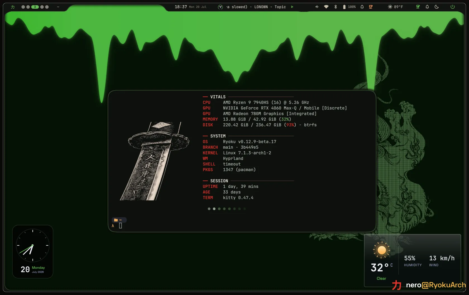Click the folder icon in terminal prompt
Viewport: 469px width, 295px height.
click(x=116, y=220)
